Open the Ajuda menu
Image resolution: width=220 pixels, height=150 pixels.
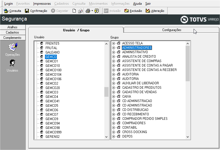point(137,4)
